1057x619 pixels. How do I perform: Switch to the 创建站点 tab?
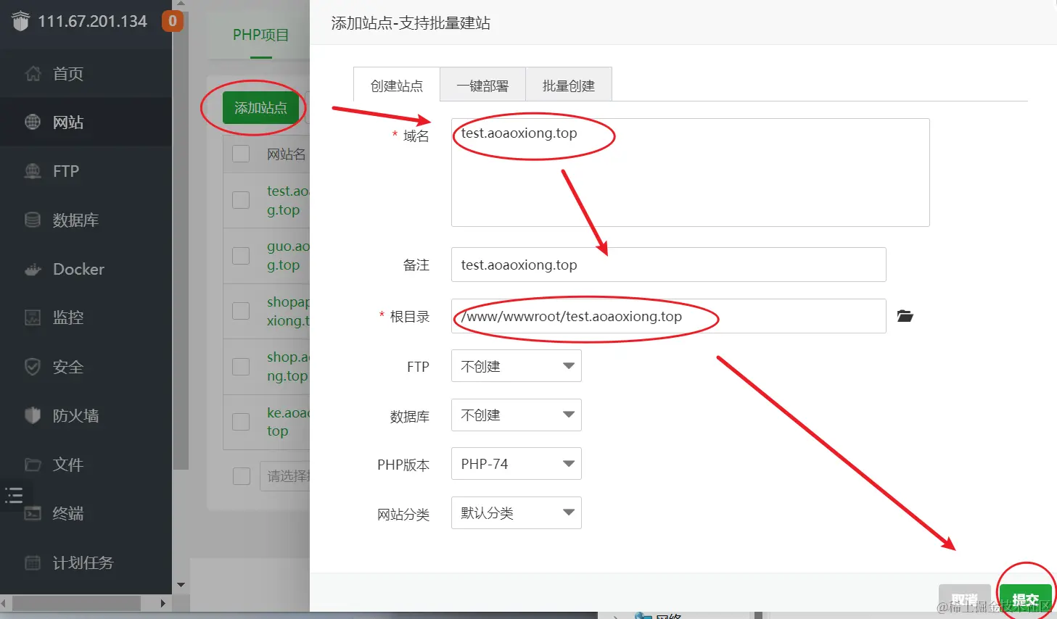[397, 85]
